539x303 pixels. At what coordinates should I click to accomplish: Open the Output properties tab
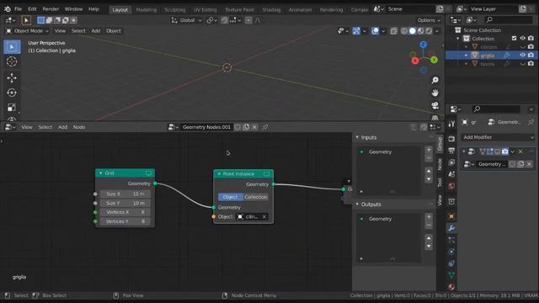pos(451,151)
